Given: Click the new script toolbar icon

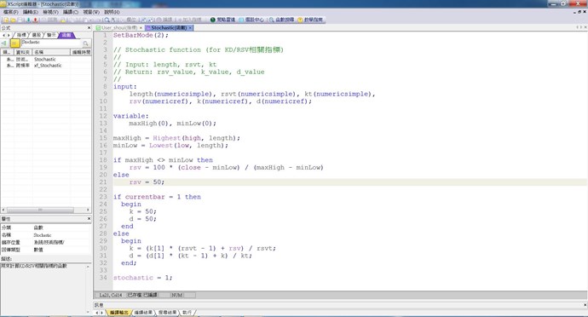Looking at the screenshot, I should 6,20.
